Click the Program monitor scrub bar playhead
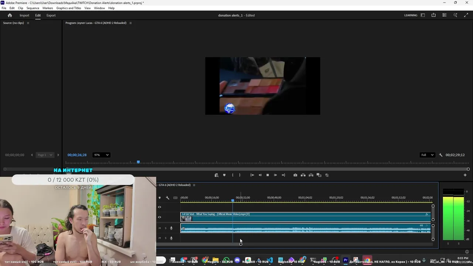This screenshot has width=473, height=266. [x=138, y=162]
